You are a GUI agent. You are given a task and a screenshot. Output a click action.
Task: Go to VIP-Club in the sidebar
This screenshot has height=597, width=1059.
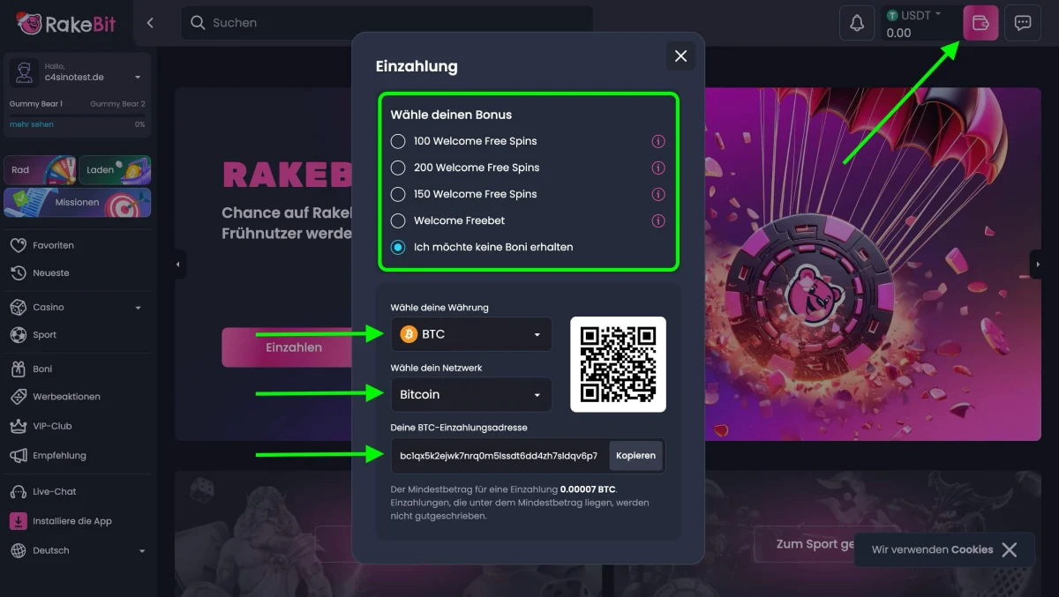click(52, 426)
